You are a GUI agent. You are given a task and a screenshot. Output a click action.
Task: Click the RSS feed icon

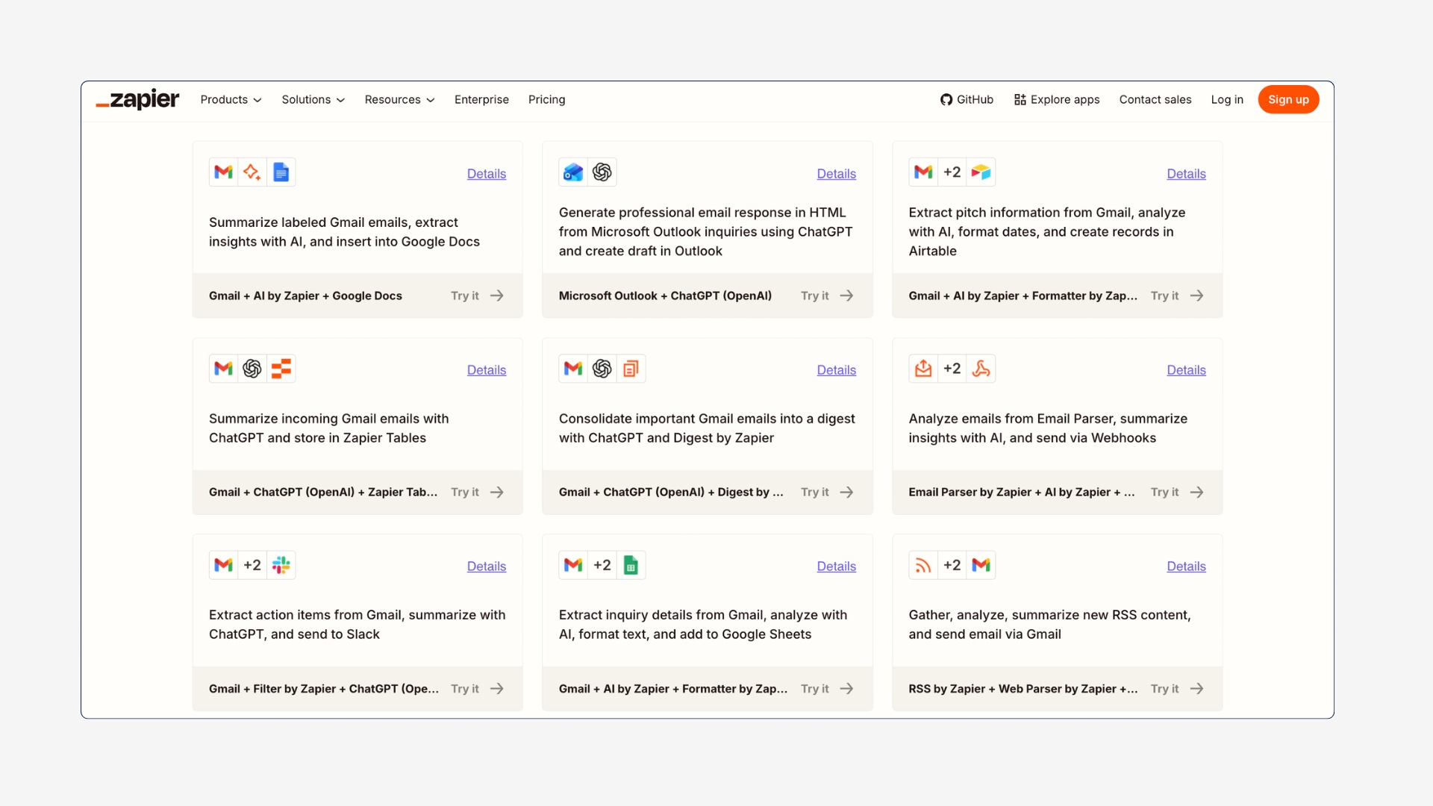(x=923, y=565)
